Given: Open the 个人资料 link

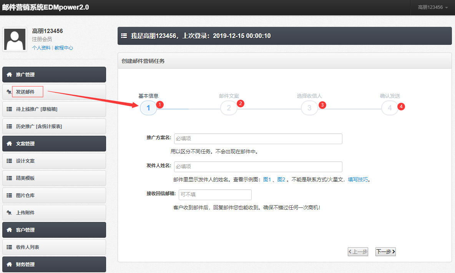Looking at the screenshot, I should (41, 48).
